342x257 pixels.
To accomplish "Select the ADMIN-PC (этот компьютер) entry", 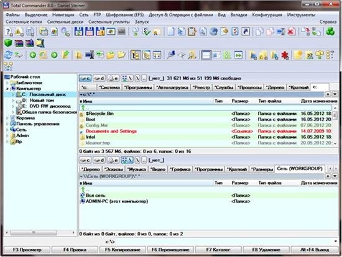I will 117,202.
